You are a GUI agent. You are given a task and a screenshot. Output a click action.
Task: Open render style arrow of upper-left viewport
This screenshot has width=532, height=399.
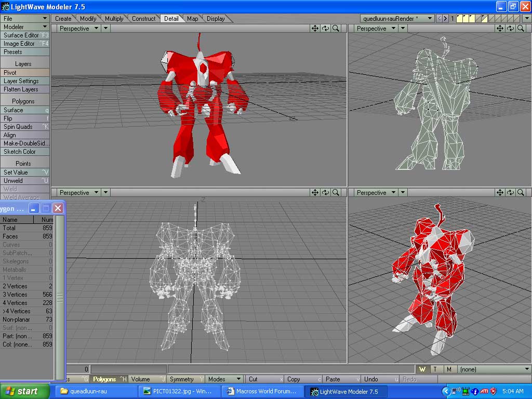pos(106,29)
